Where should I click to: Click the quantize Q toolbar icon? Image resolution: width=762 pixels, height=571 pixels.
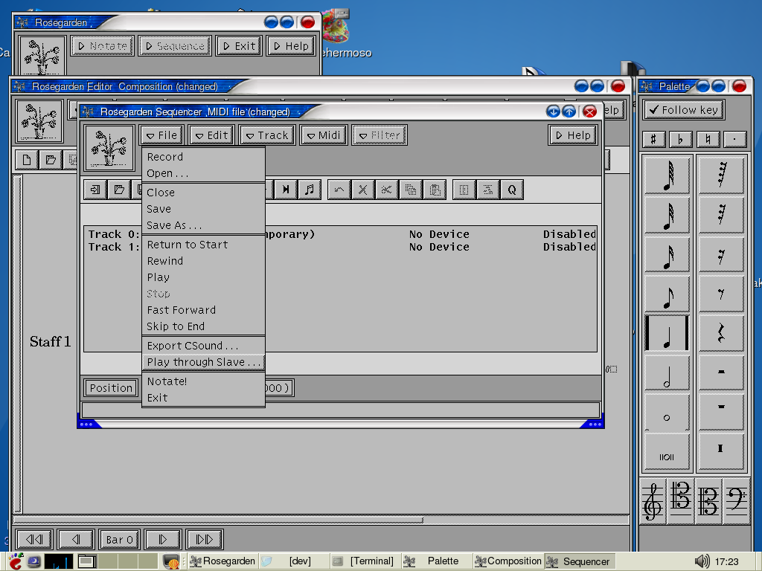click(512, 190)
